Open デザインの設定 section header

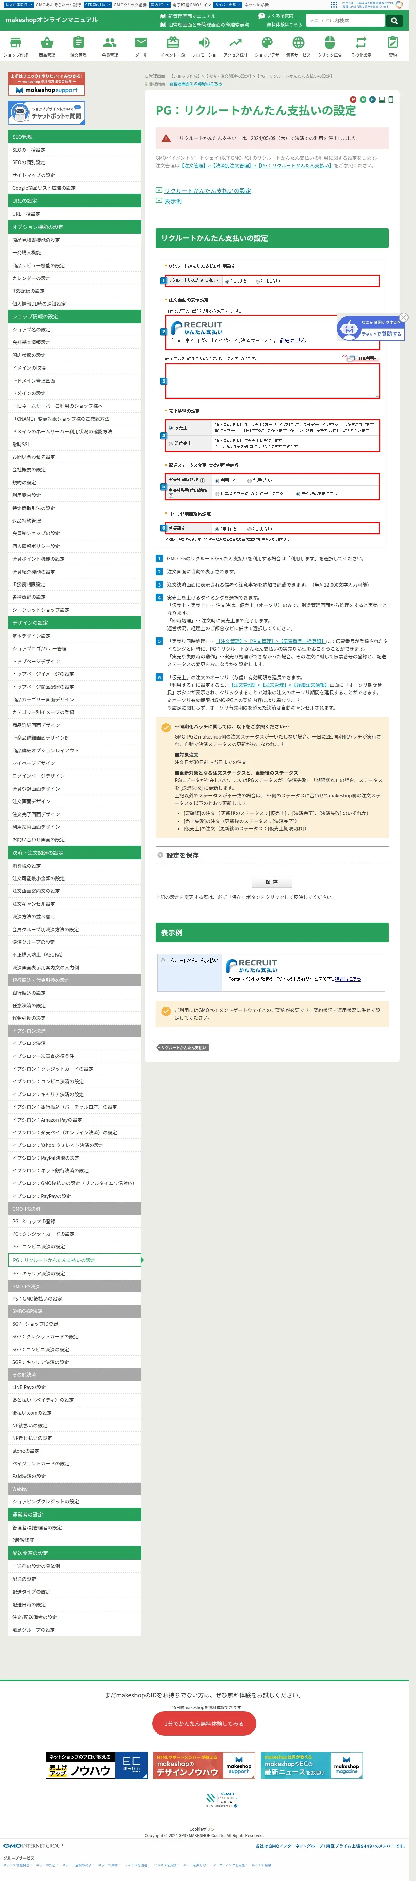pyautogui.click(x=75, y=623)
